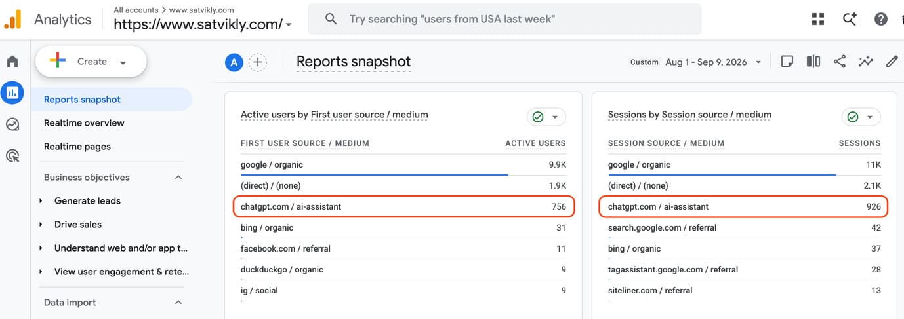Click the 9.9K active users value
The height and width of the screenshot is (319, 904).
tap(557, 164)
